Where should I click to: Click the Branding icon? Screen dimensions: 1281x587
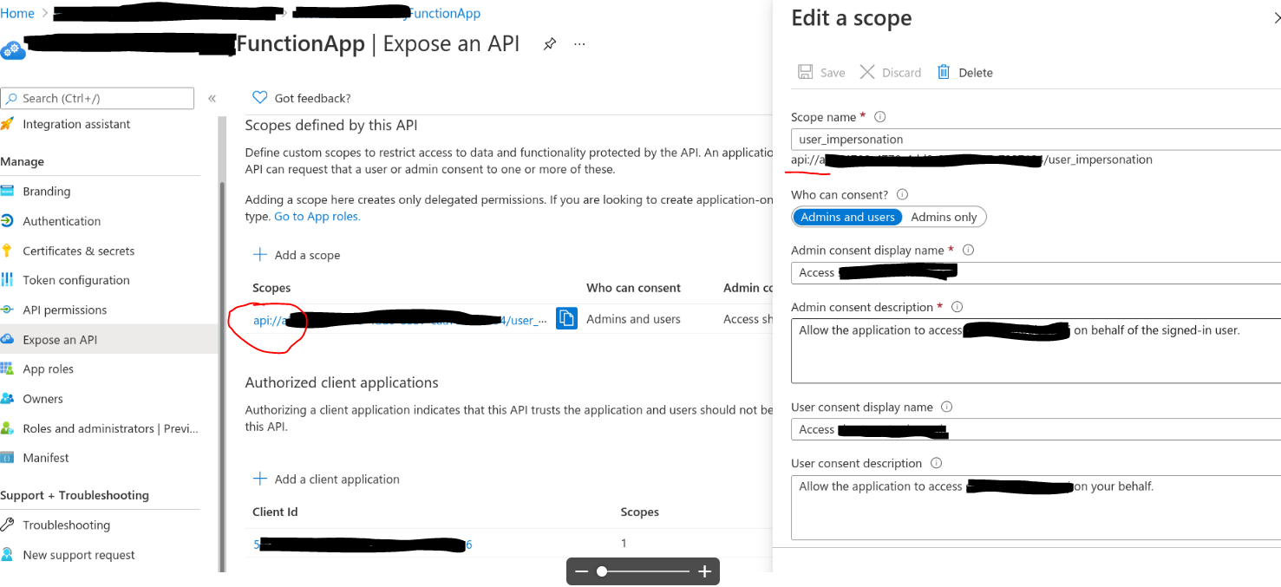8,192
